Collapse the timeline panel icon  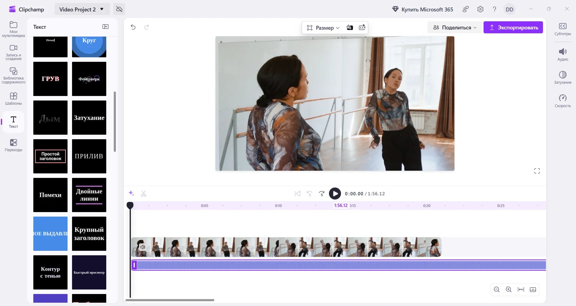pos(533,289)
